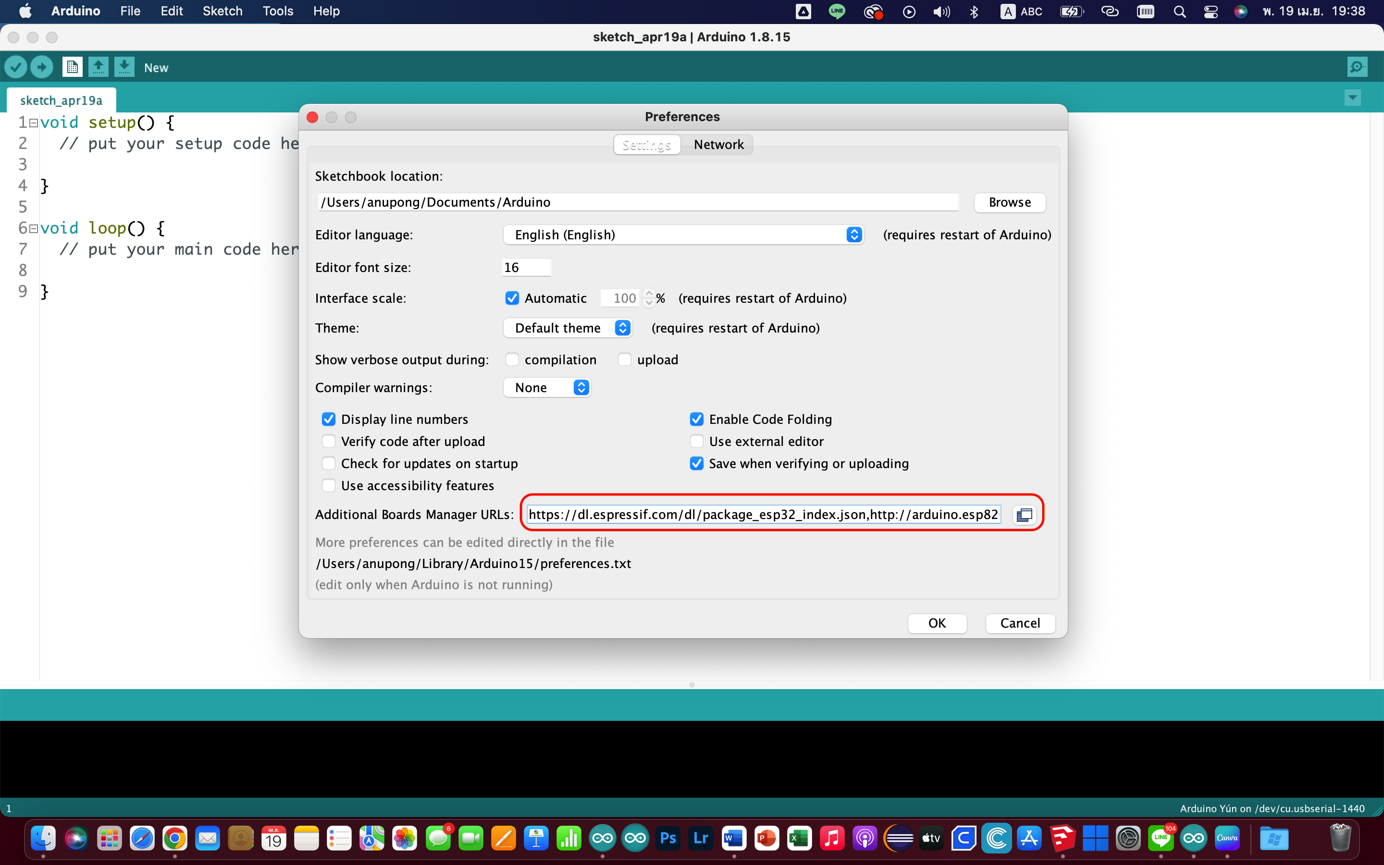
Task: Toggle Enable Code Folding checkbox
Action: point(697,420)
